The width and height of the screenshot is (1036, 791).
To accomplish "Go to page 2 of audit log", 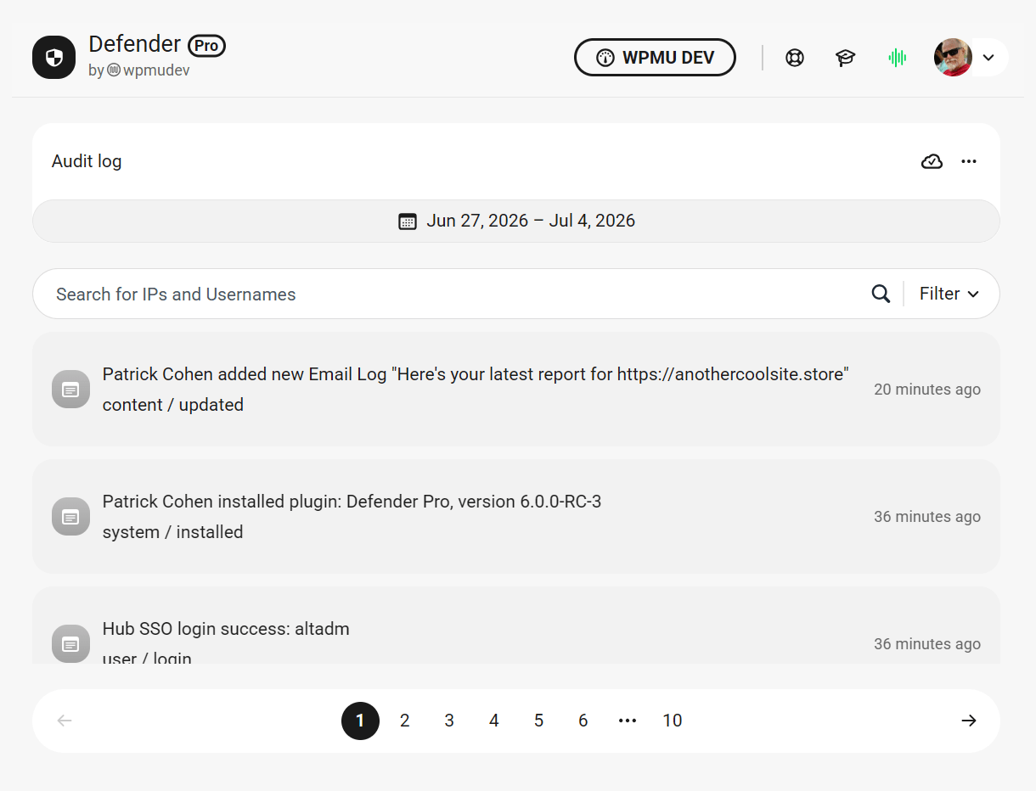I will tap(405, 721).
